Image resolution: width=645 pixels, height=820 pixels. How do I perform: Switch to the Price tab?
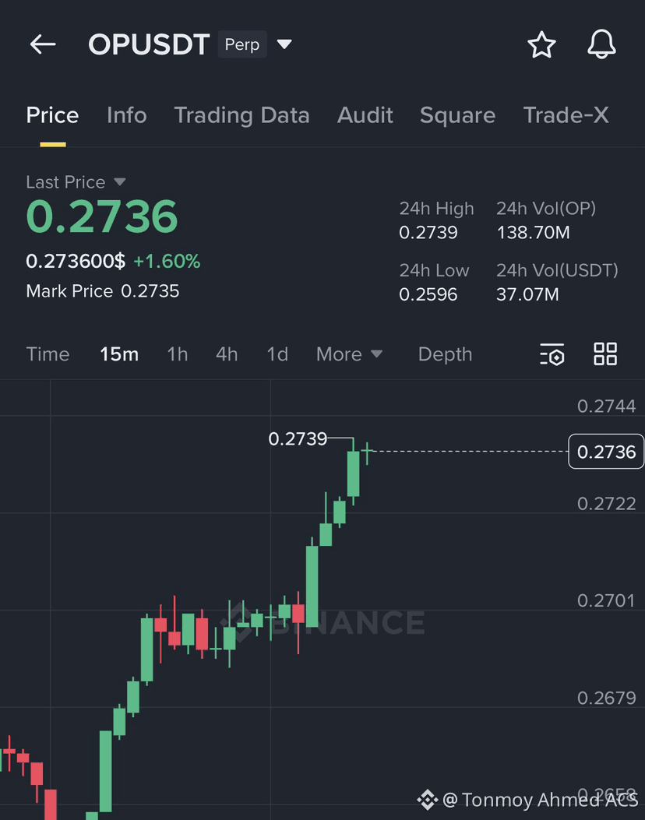[x=52, y=115]
